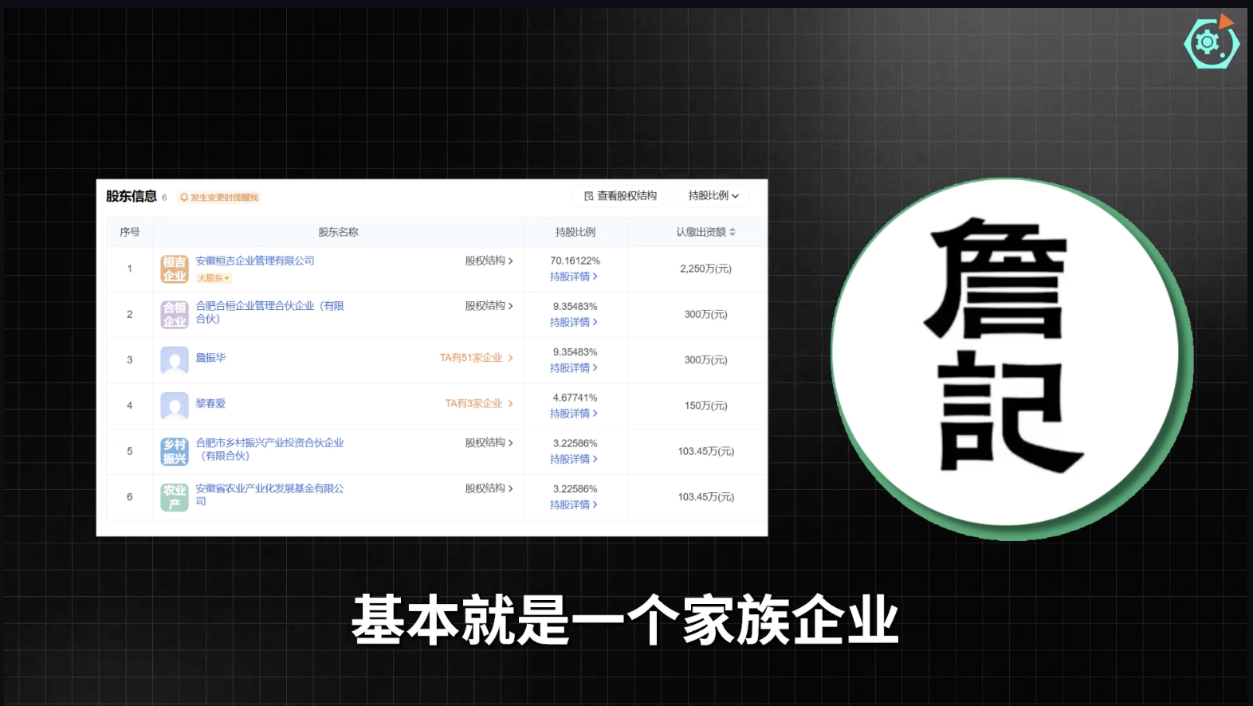This screenshot has width=1253, height=706.
Task: Click the 70.16122% percentage value
Action: [575, 261]
